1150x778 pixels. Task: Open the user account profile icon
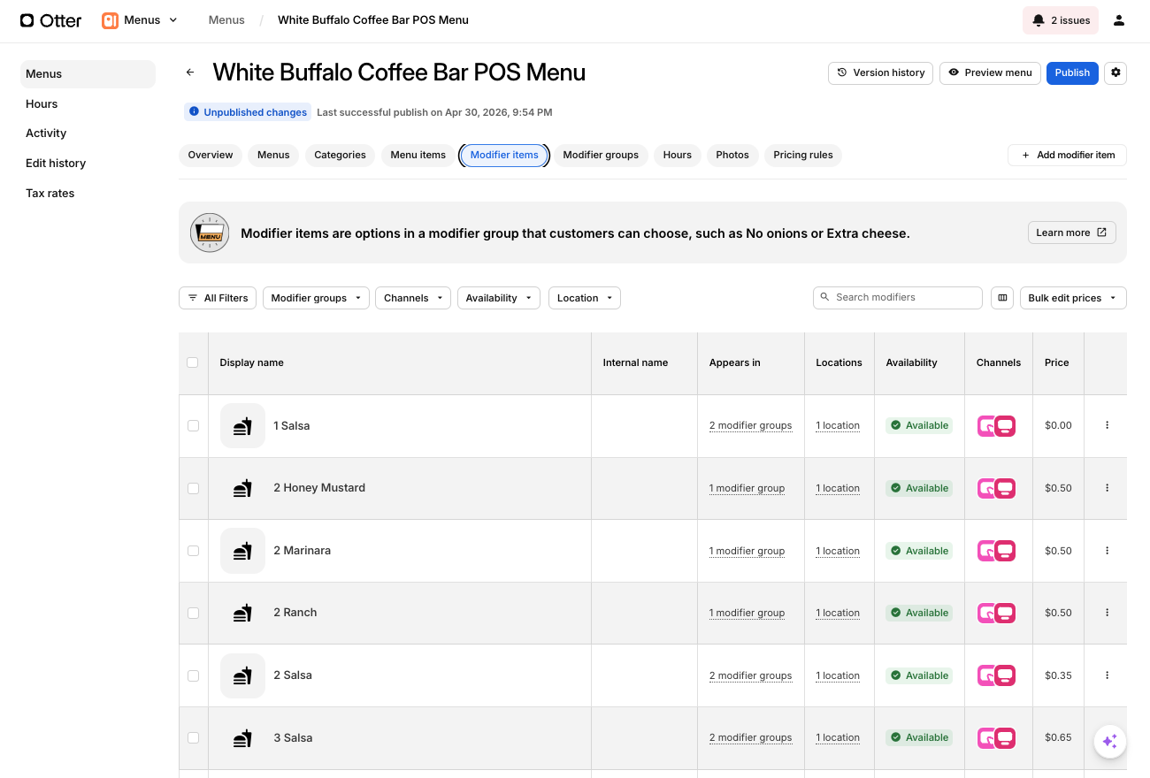[x=1119, y=20]
